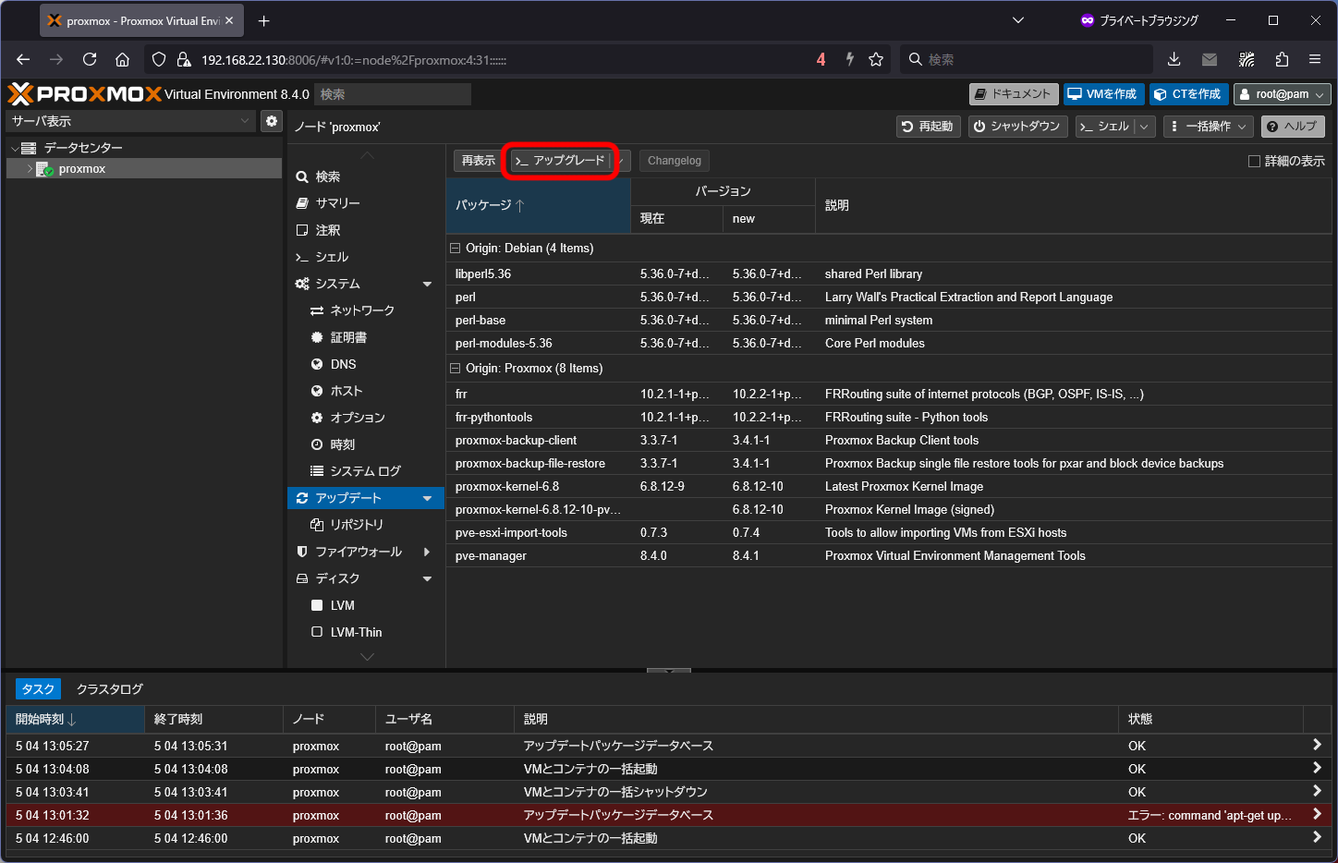Click VMを作成 button
This screenshot has width=1338, height=863.
[1104, 94]
